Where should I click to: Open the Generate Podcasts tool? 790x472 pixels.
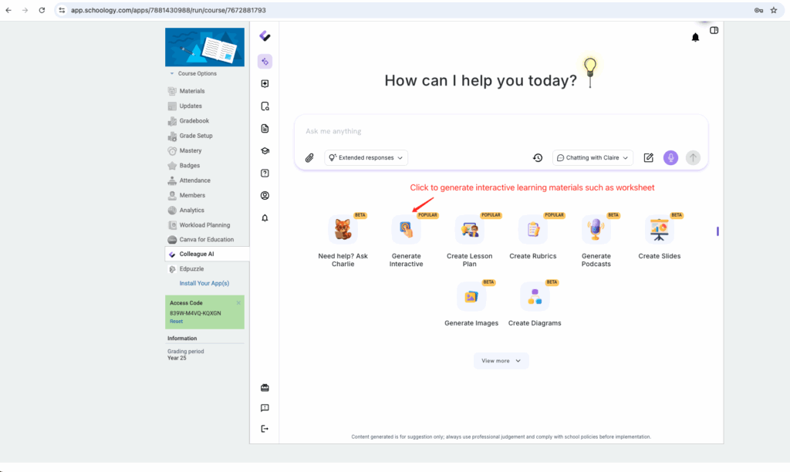[x=596, y=230]
